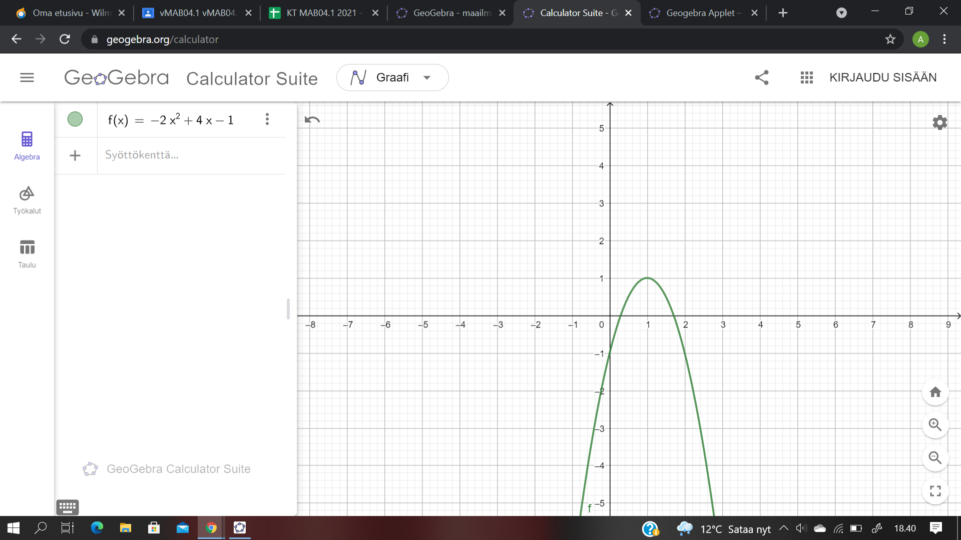Open Task View
This screenshot has width=961, height=540.
click(68, 528)
